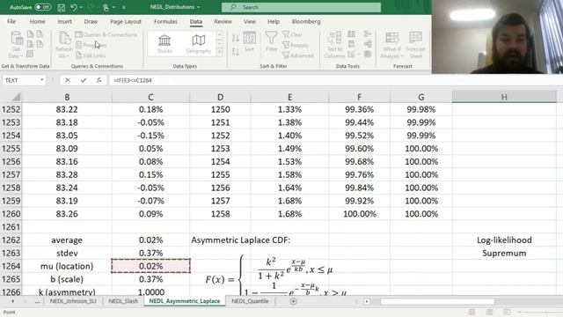563x317 pixels.
Task: Click the Data Validation icon
Action: [351, 55]
